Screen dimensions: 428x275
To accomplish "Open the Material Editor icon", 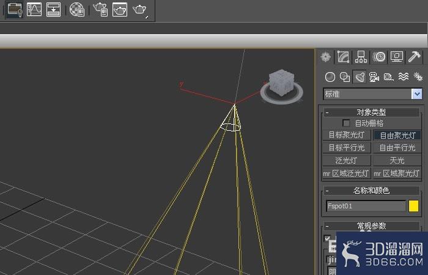I will click(77, 10).
